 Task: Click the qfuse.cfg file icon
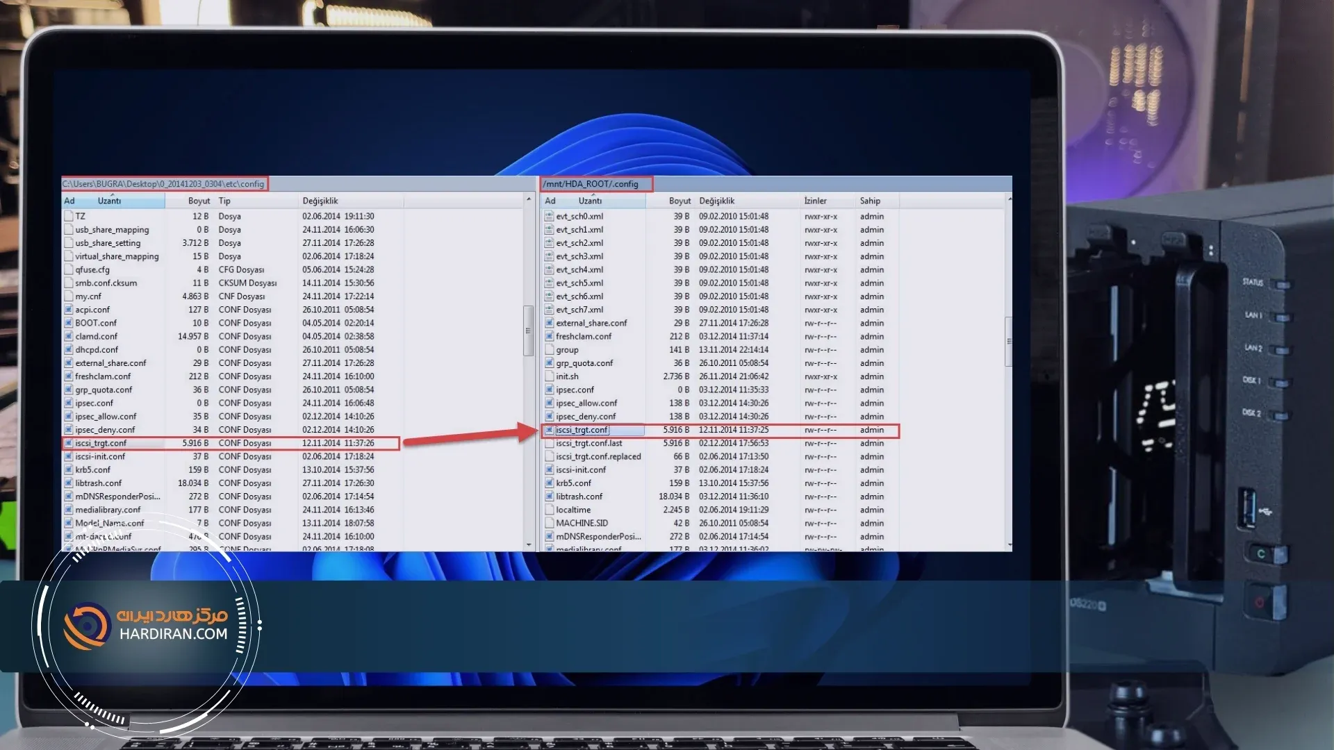[68, 269]
